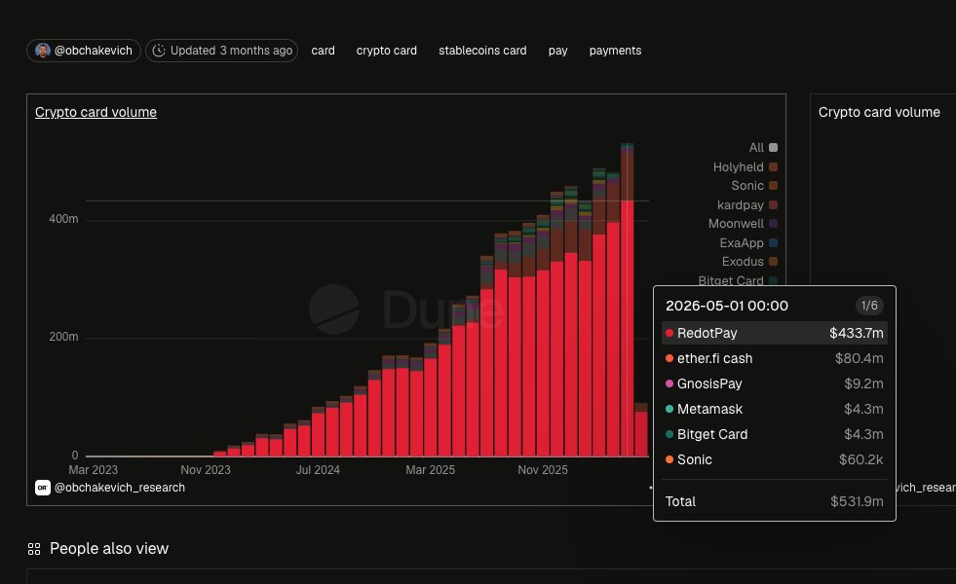Click the @obchakevich_research footer link under the chart
Screen dimensions: 956x584
(120, 488)
